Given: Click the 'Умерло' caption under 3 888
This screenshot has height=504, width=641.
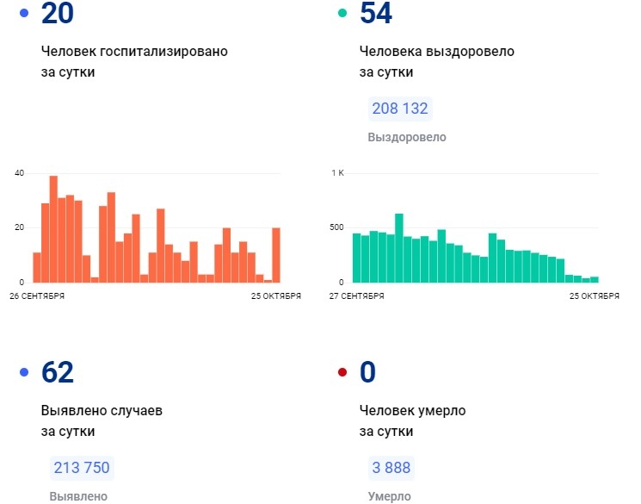Looking at the screenshot, I should point(389,496).
